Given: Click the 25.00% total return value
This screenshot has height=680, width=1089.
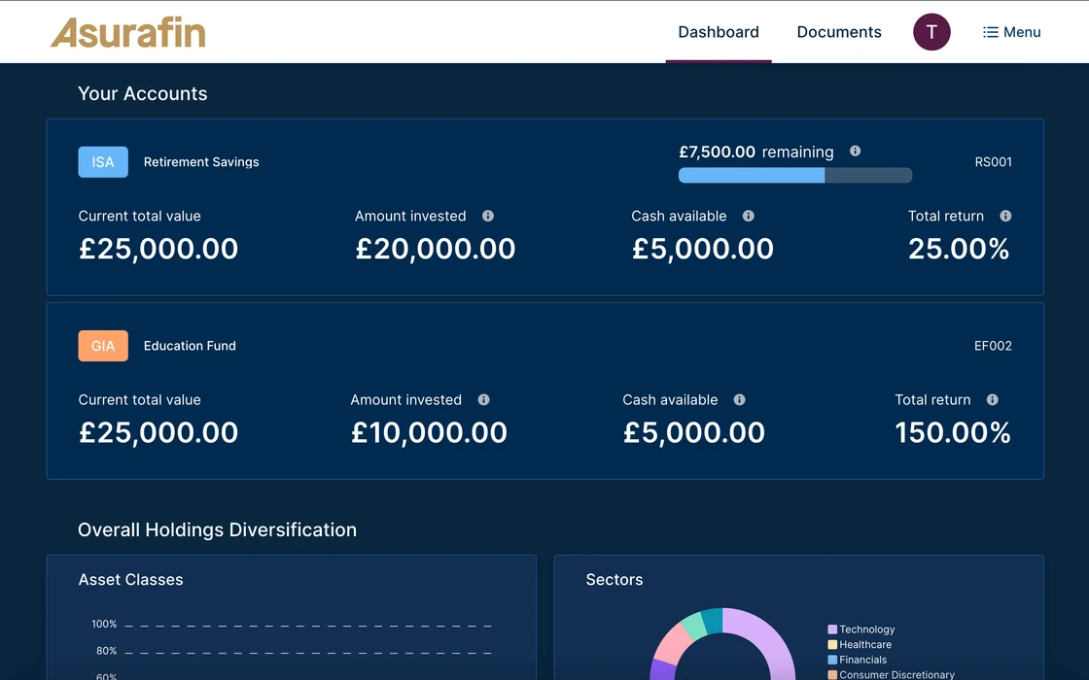Looking at the screenshot, I should click(x=959, y=249).
